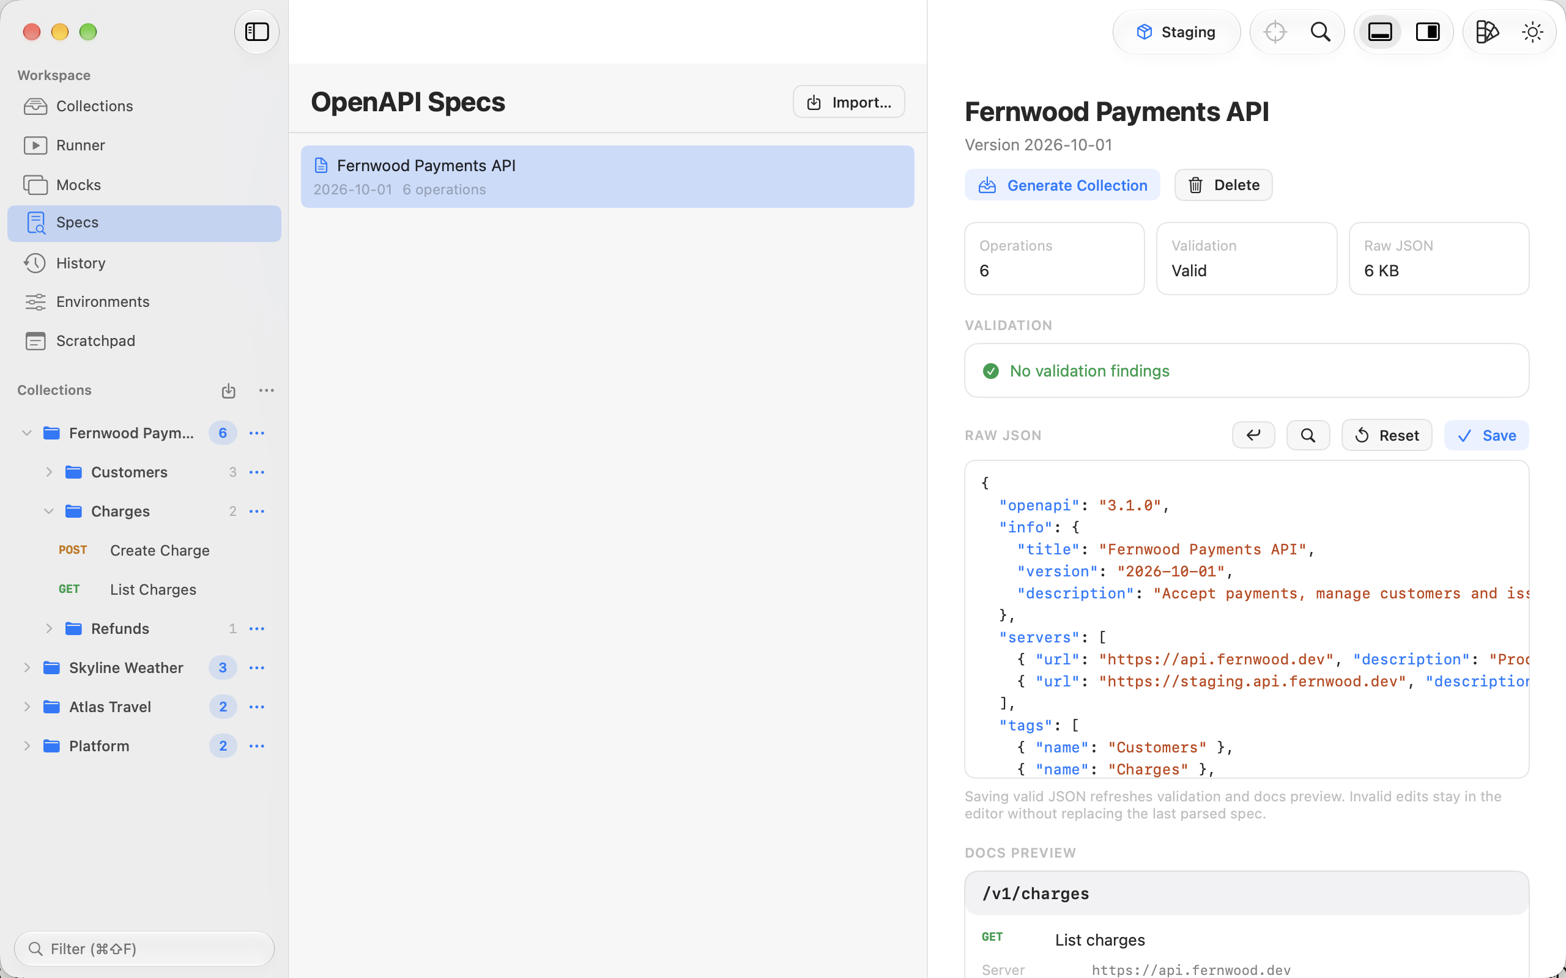
Task: Open search with the magnifier toolbar icon
Action: coord(1320,32)
